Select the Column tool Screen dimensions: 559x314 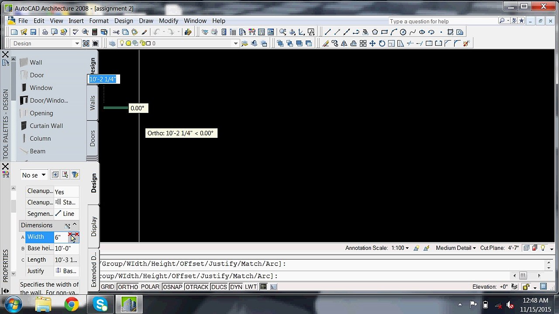tap(36, 138)
